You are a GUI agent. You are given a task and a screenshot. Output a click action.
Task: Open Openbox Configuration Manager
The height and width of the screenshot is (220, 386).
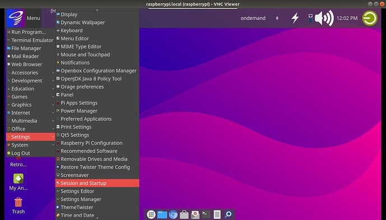[97, 71]
